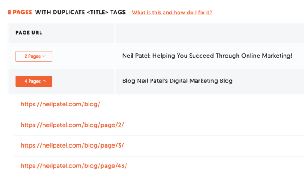Click the "4 Pages" text label

click(x=33, y=81)
